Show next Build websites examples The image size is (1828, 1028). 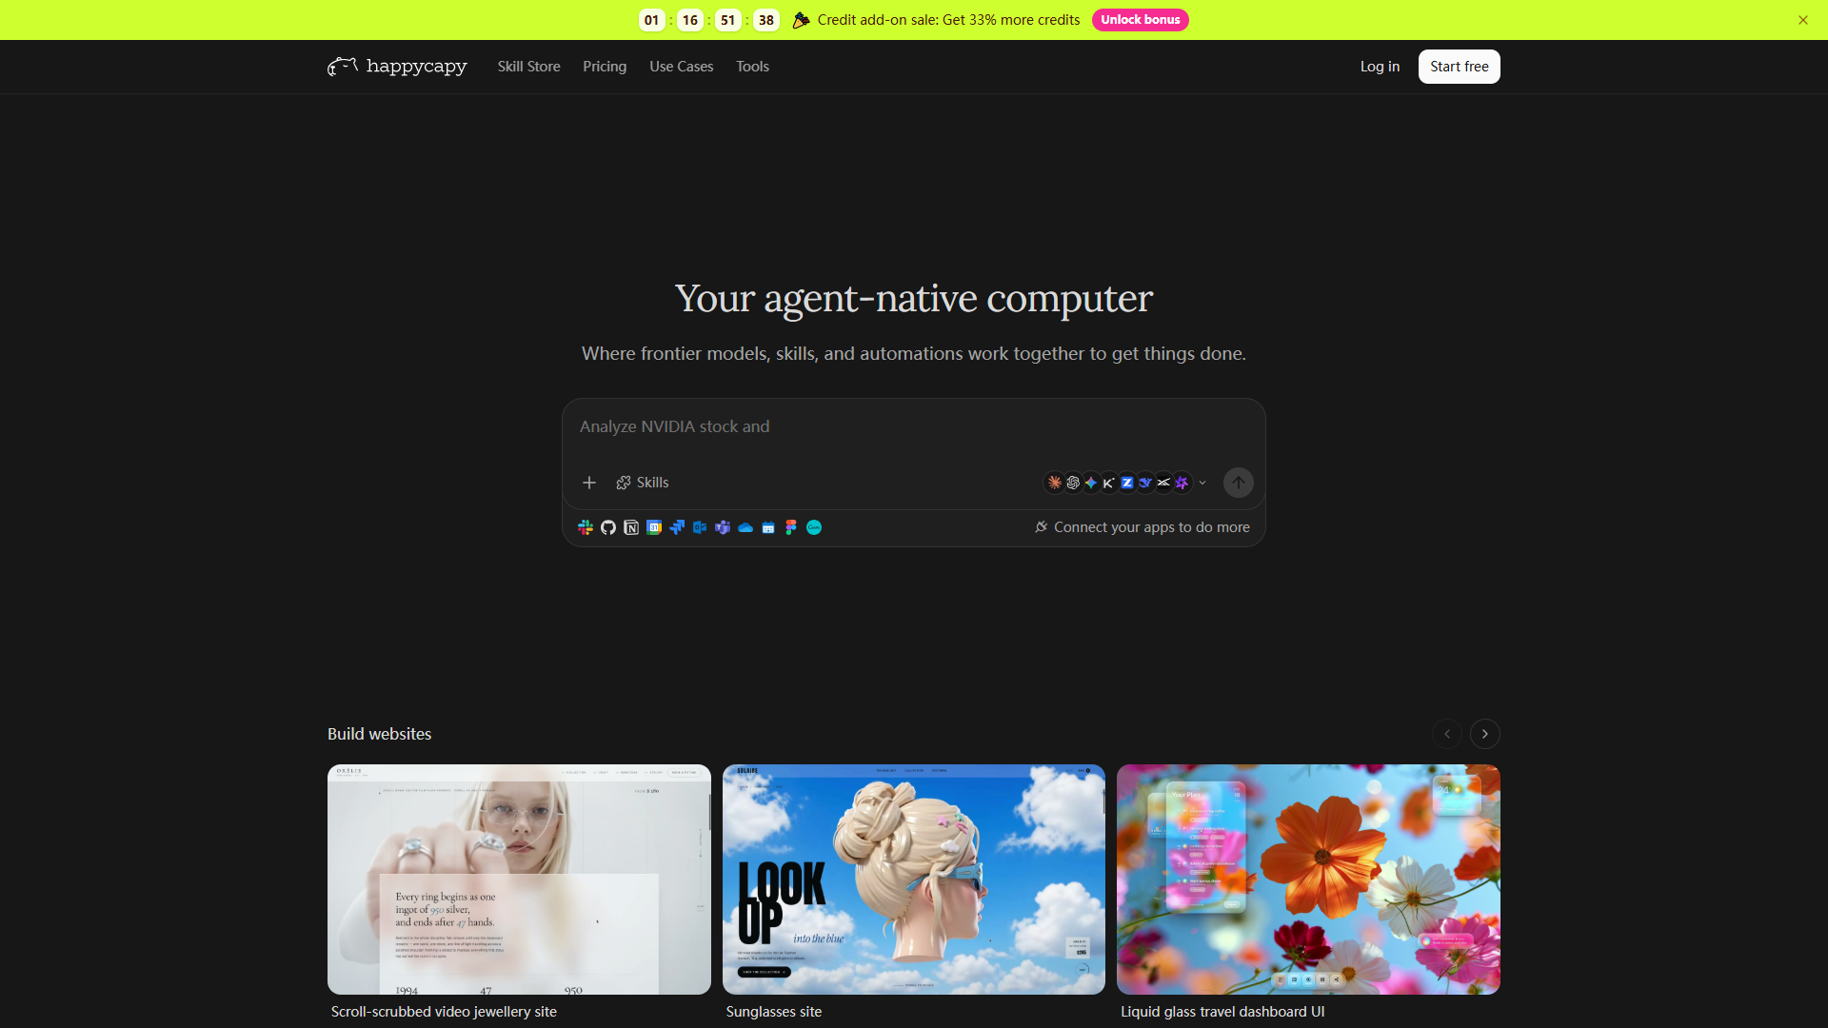click(x=1485, y=734)
